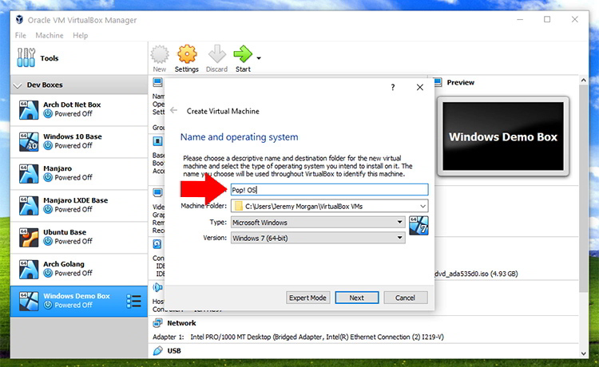Image resolution: width=599 pixels, height=367 pixels.
Task: Select Manjaro LXDE Base VM
Action: coord(79,205)
